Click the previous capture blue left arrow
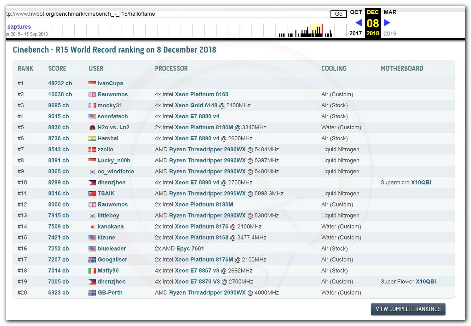The image size is (471, 326). click(359, 23)
